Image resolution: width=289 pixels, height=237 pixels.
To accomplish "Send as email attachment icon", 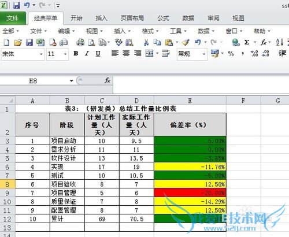I will click(x=64, y=42).
